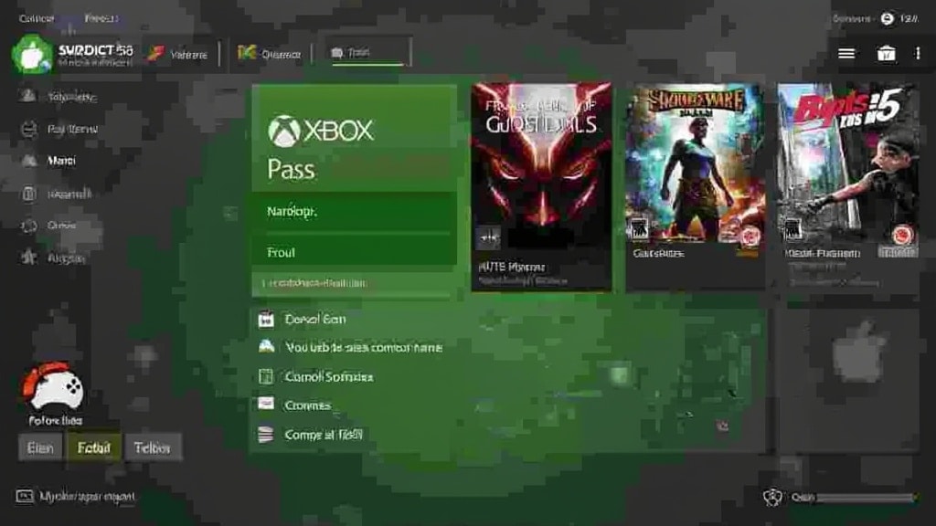Click the small icon left of Naroiopr row
Screen dimensions: 936x526
tap(230, 213)
